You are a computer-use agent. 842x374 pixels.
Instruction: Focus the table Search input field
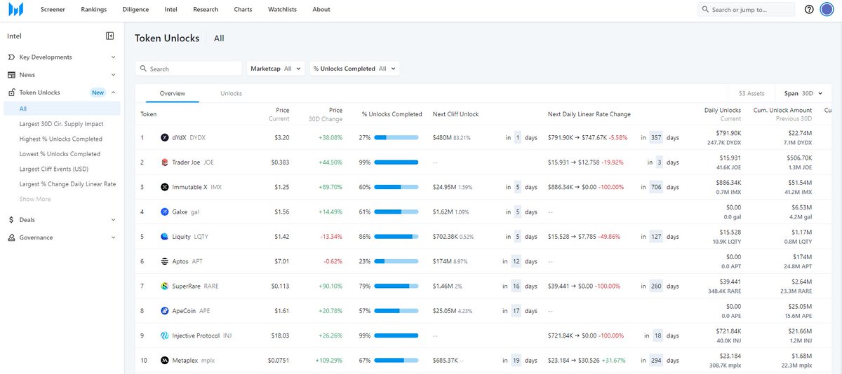point(188,69)
